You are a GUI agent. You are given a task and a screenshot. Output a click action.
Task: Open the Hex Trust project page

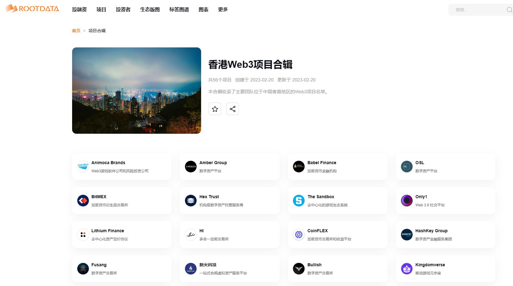229,200
